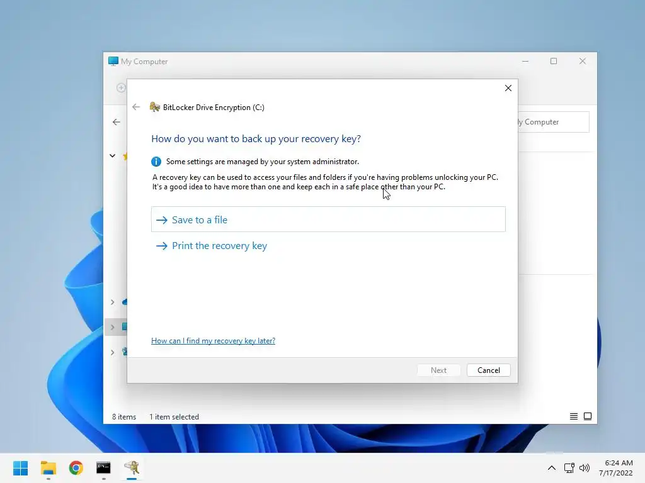Maximize the My Computer window

(554, 61)
